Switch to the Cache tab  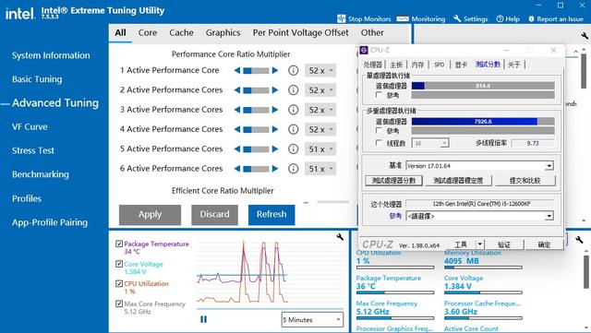click(181, 33)
